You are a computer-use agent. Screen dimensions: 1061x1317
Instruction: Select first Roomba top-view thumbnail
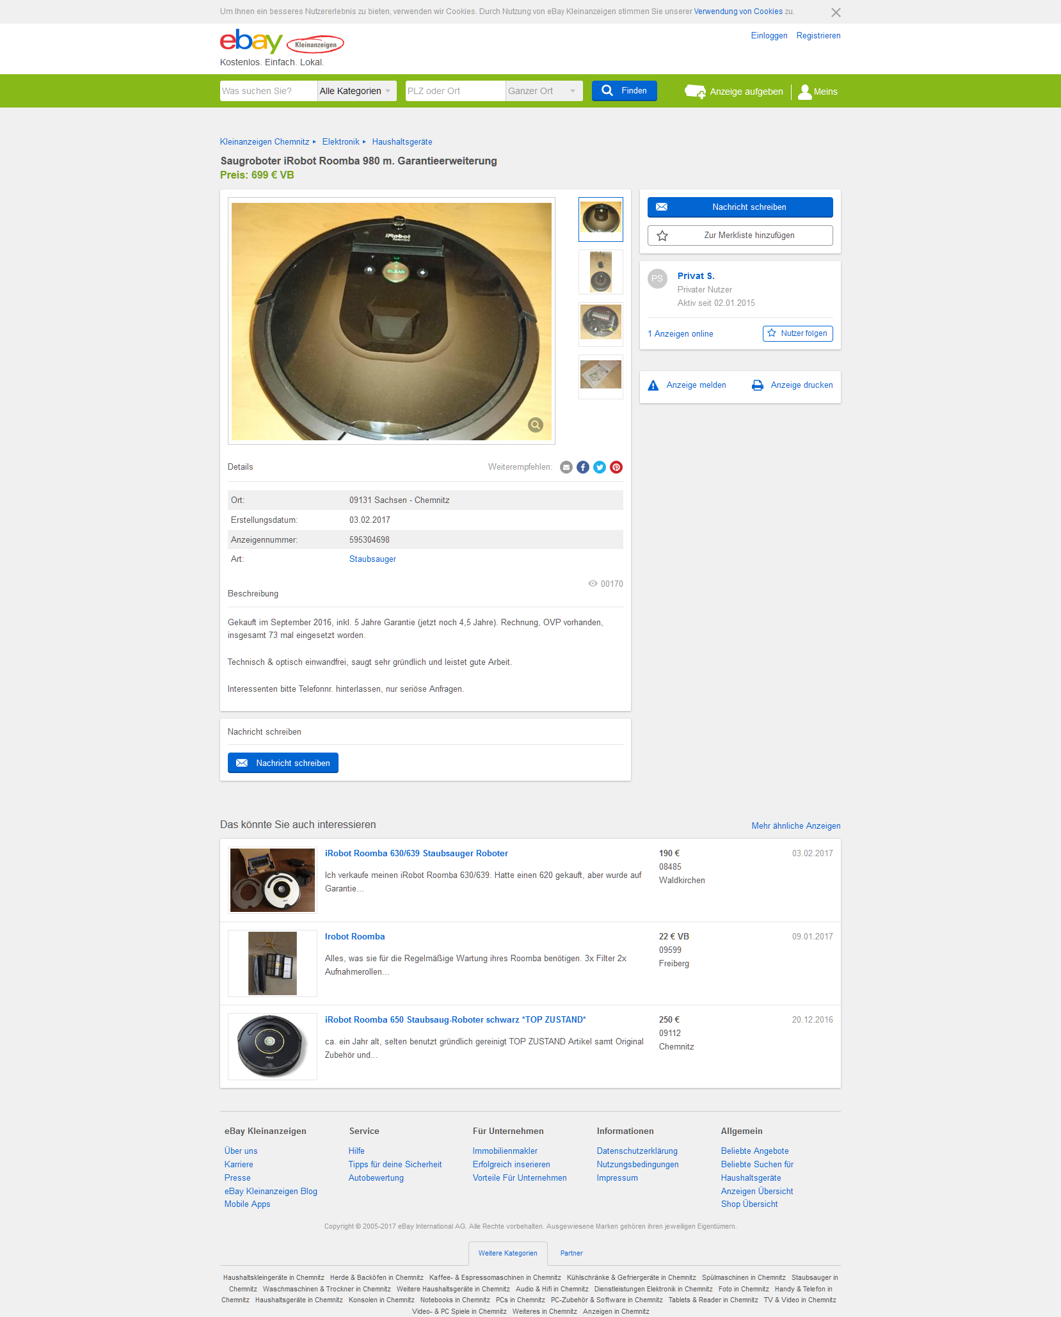[601, 219]
